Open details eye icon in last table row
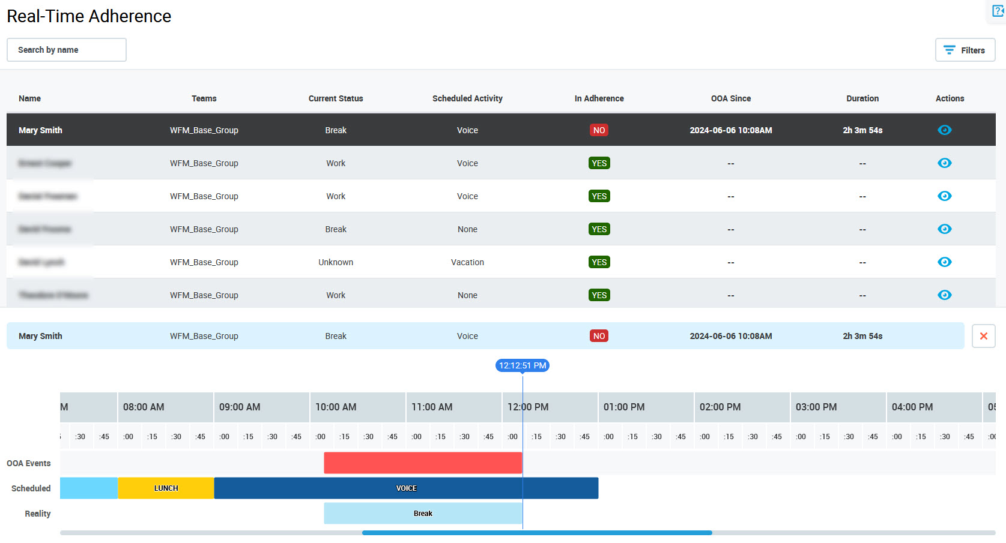 point(944,295)
